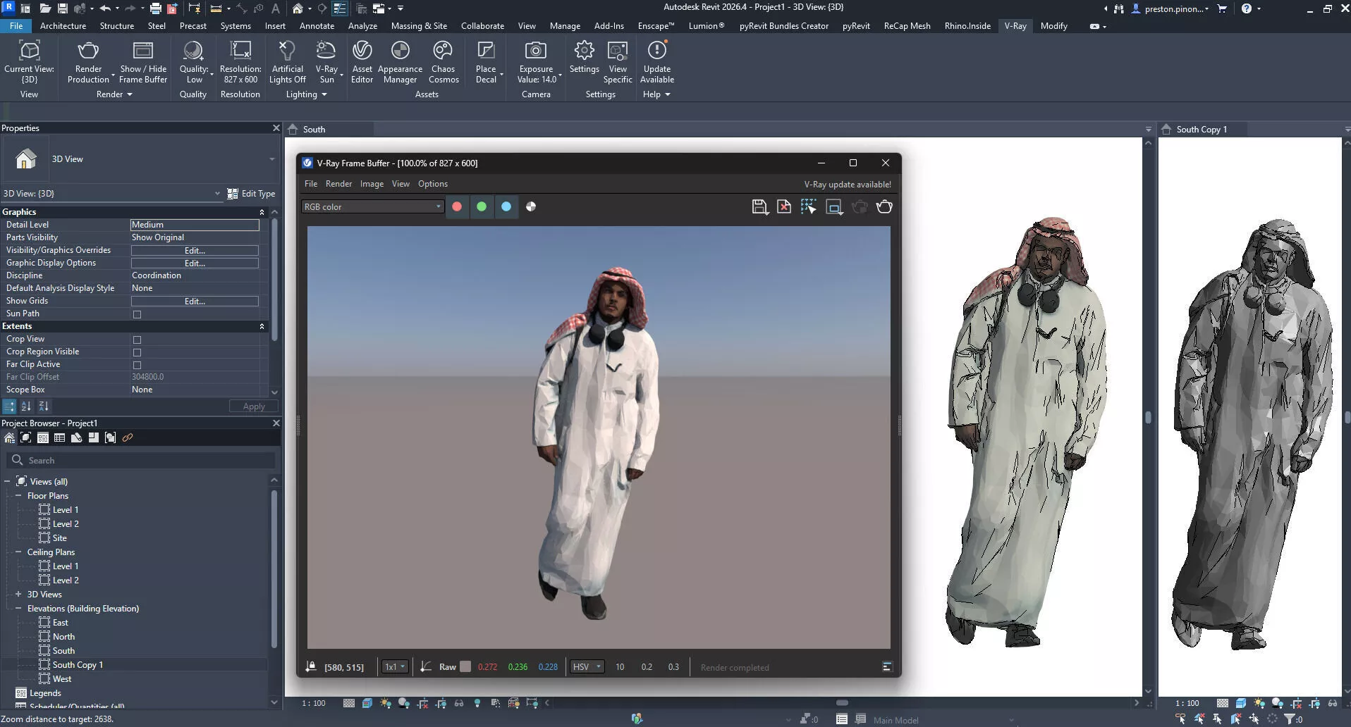Click the Project Browser Search field

point(141,461)
